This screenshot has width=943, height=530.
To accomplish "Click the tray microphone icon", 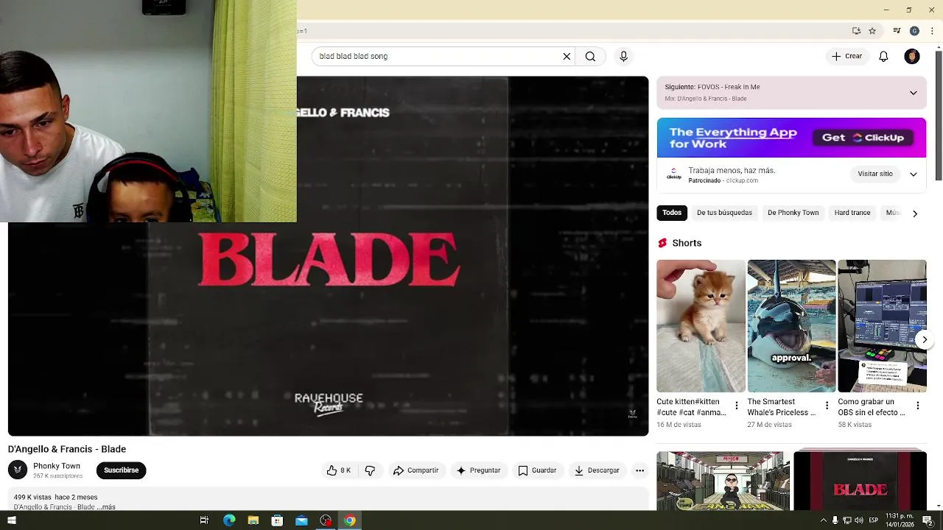I will tap(835, 520).
